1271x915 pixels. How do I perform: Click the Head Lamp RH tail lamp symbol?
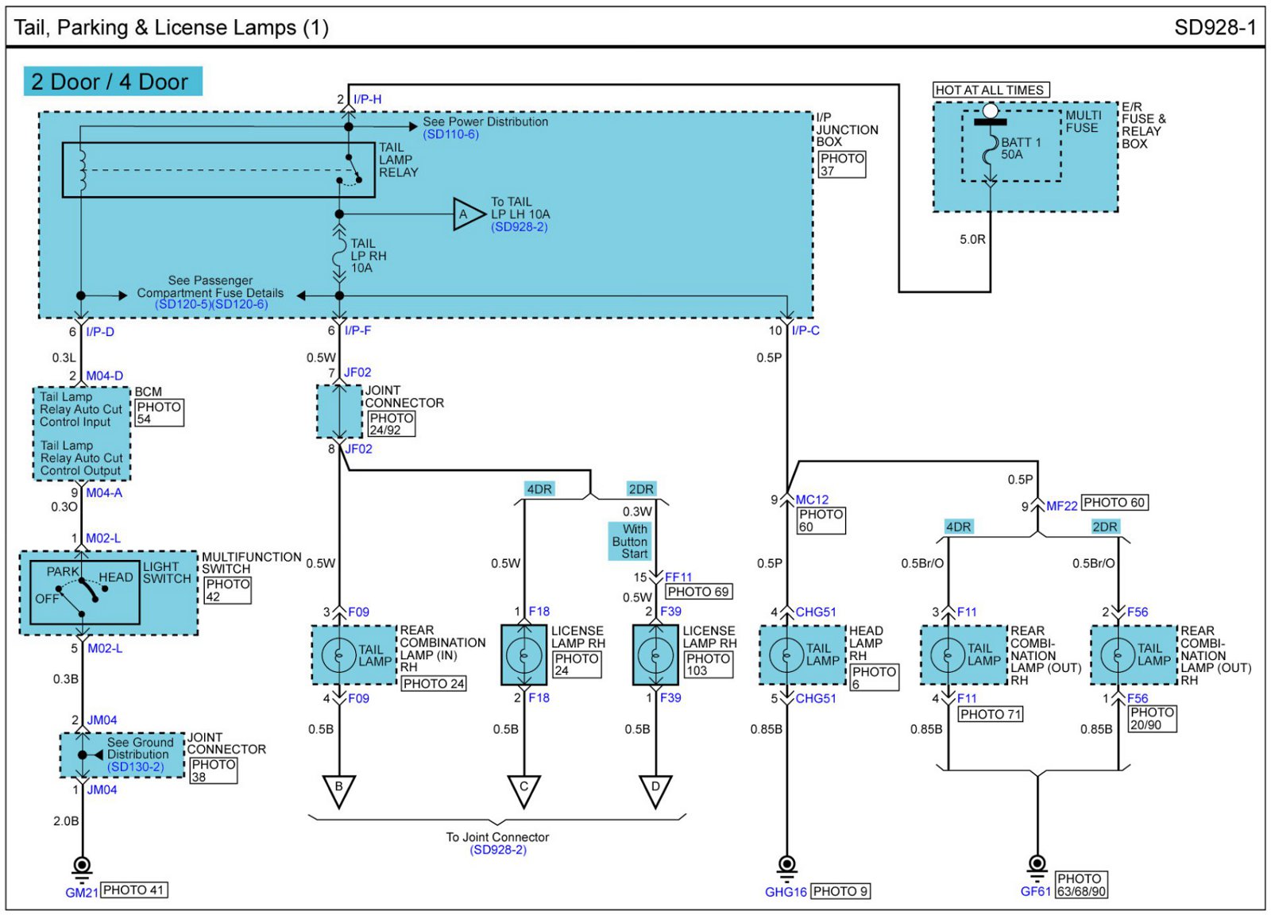pyautogui.click(x=786, y=656)
